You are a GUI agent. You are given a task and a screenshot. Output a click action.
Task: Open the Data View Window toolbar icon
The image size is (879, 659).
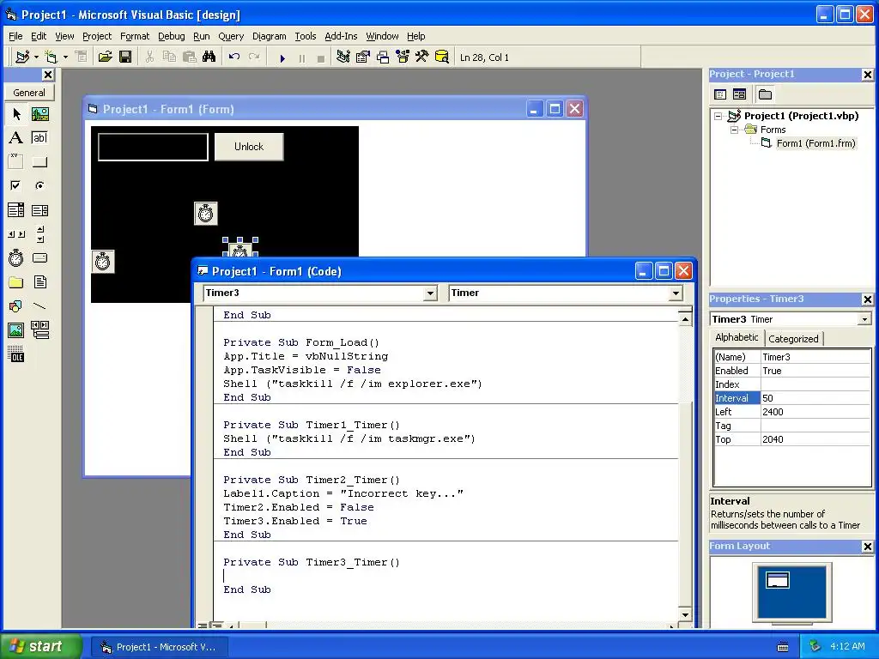point(442,57)
